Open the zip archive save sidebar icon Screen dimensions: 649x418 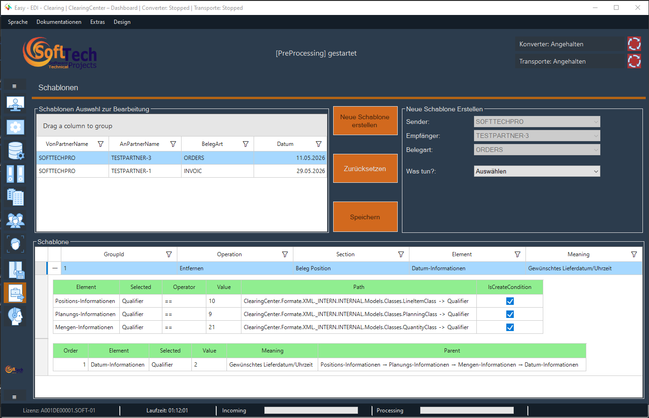15,270
